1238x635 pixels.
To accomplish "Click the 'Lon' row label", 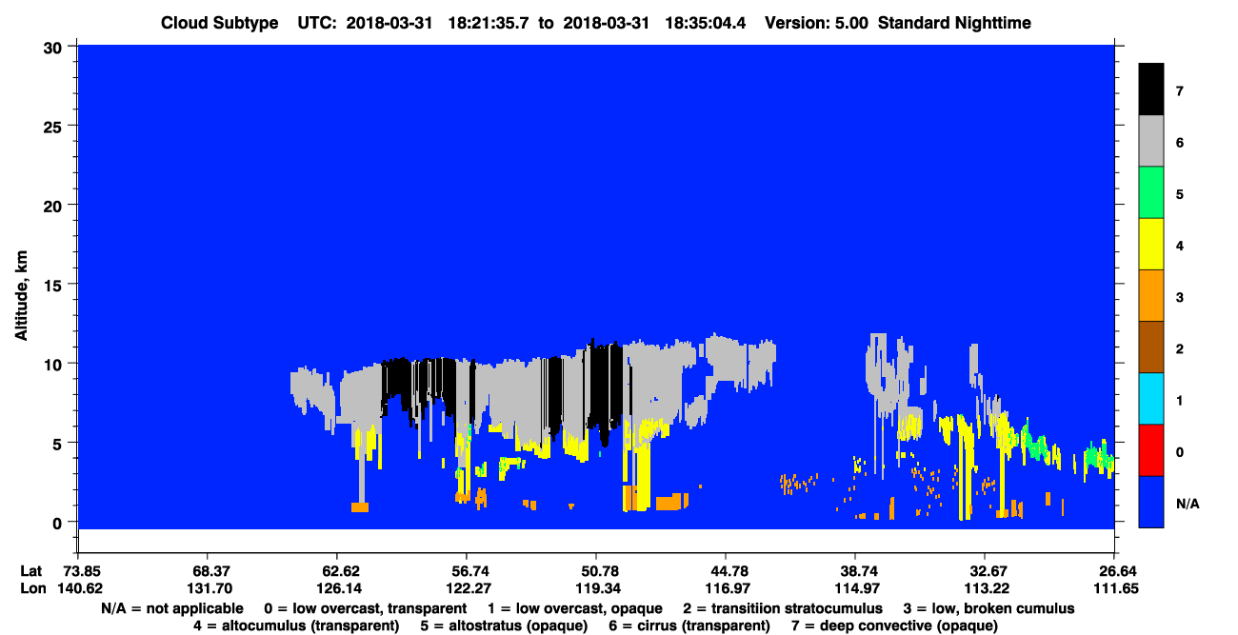I will pyautogui.click(x=31, y=588).
